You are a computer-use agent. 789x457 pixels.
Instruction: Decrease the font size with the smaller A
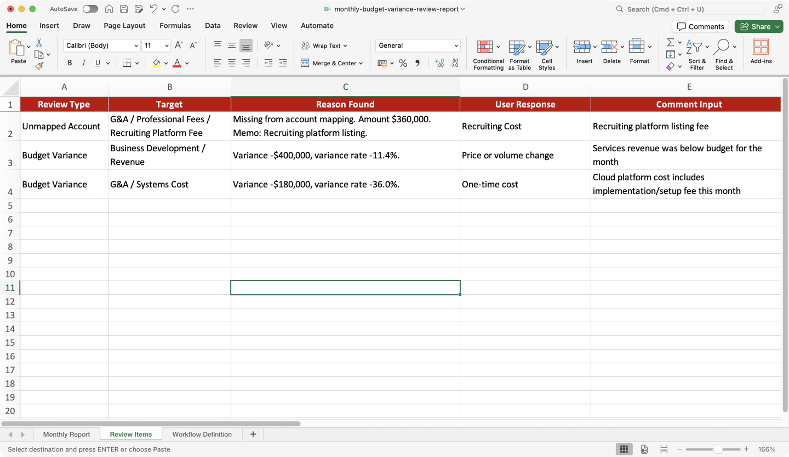coord(193,45)
